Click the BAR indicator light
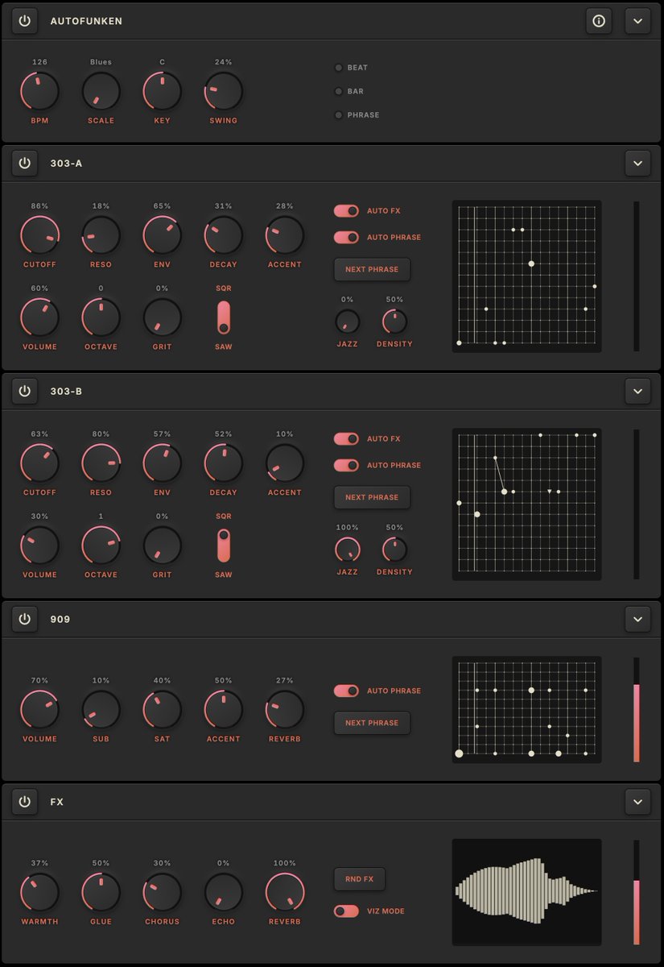664x967 pixels. pyautogui.click(x=338, y=91)
